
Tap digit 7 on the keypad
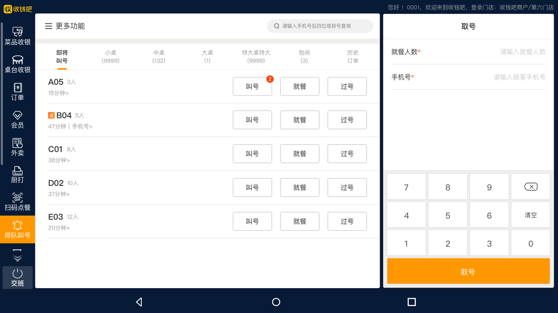406,187
